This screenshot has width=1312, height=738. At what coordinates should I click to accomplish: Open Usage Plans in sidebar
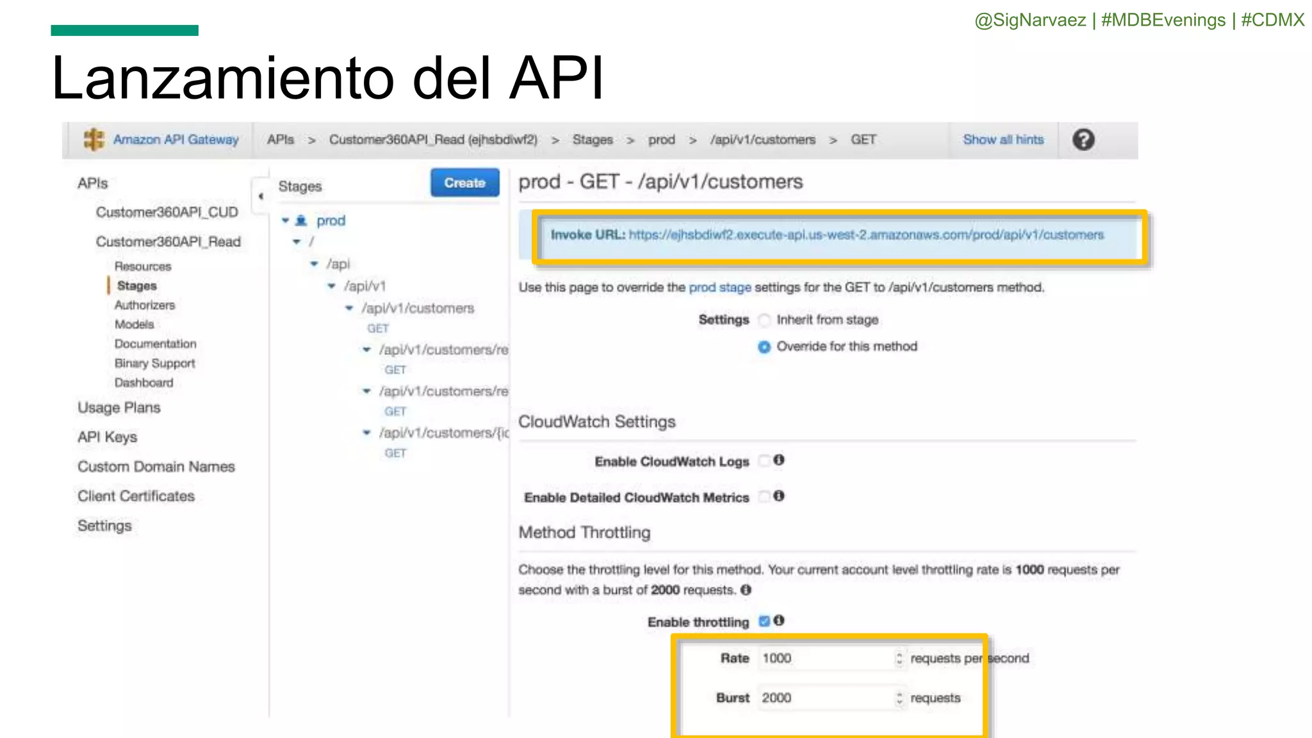click(x=119, y=407)
